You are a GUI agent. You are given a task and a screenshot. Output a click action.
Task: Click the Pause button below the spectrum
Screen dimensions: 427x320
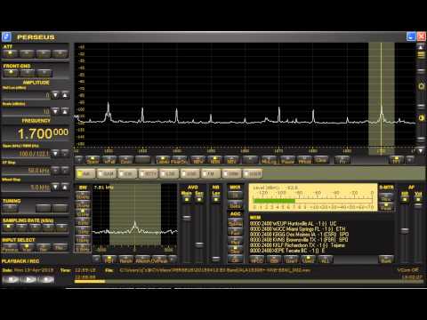(x=288, y=160)
